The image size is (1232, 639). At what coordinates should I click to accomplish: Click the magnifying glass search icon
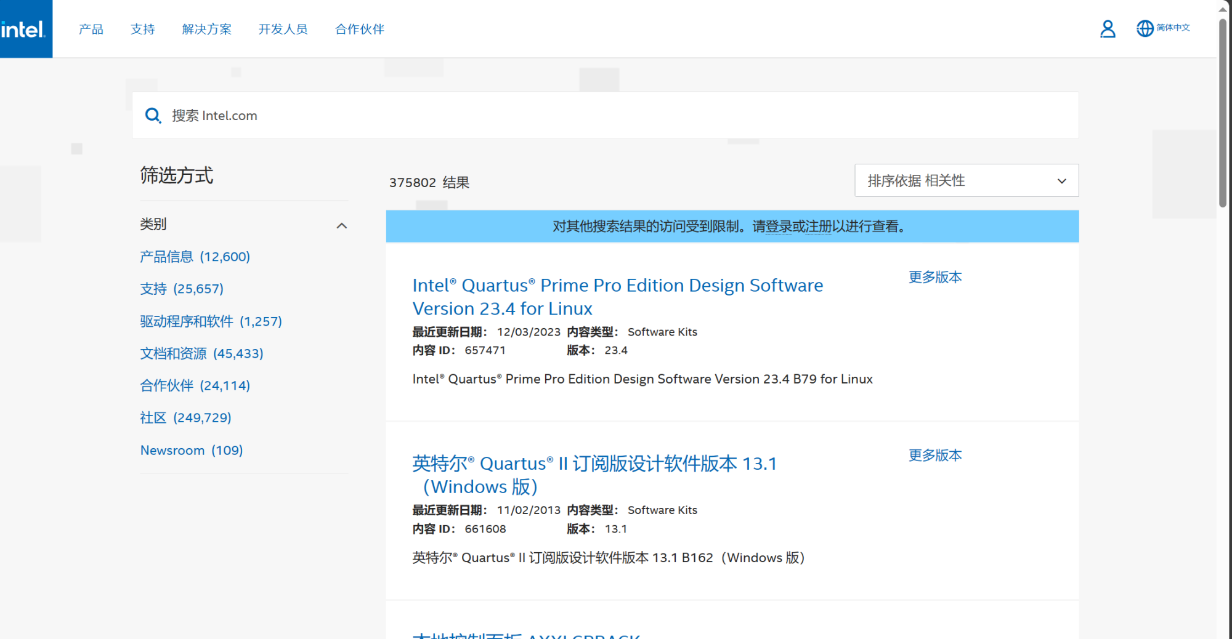click(x=153, y=116)
